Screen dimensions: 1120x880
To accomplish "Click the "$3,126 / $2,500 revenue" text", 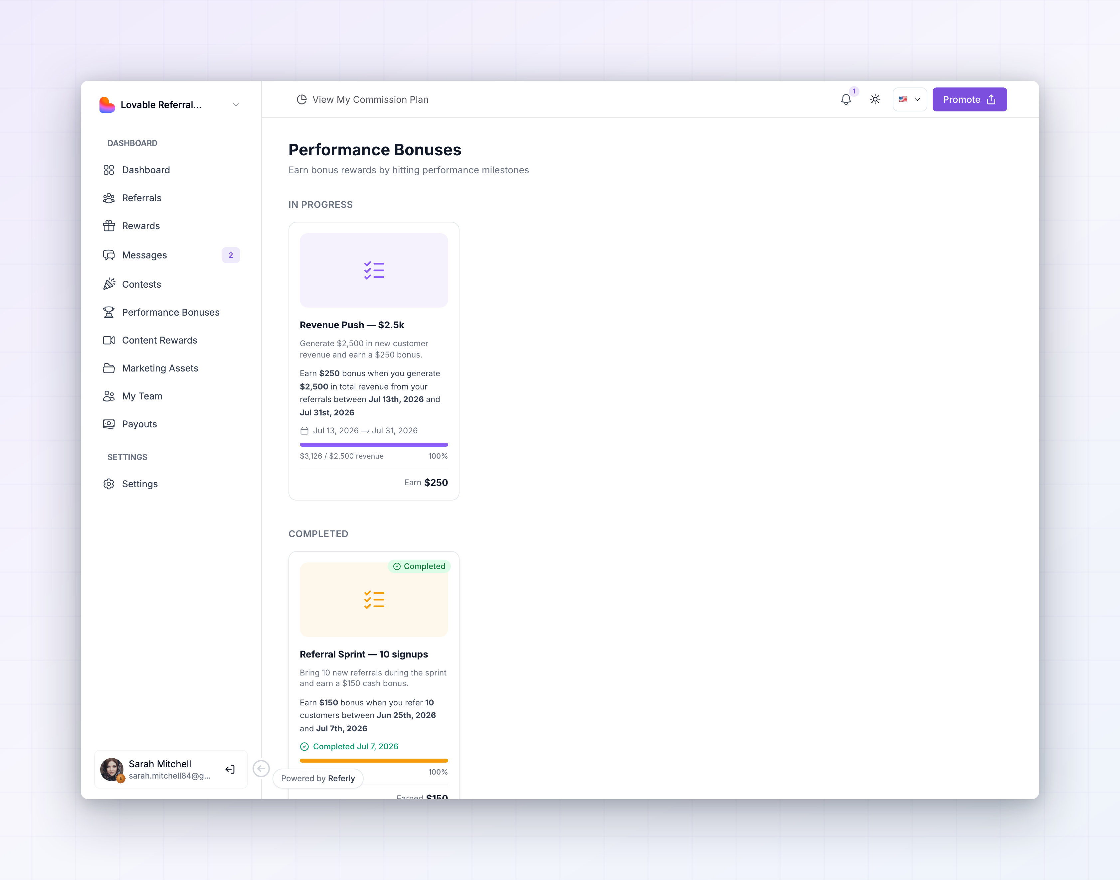I will click(342, 456).
